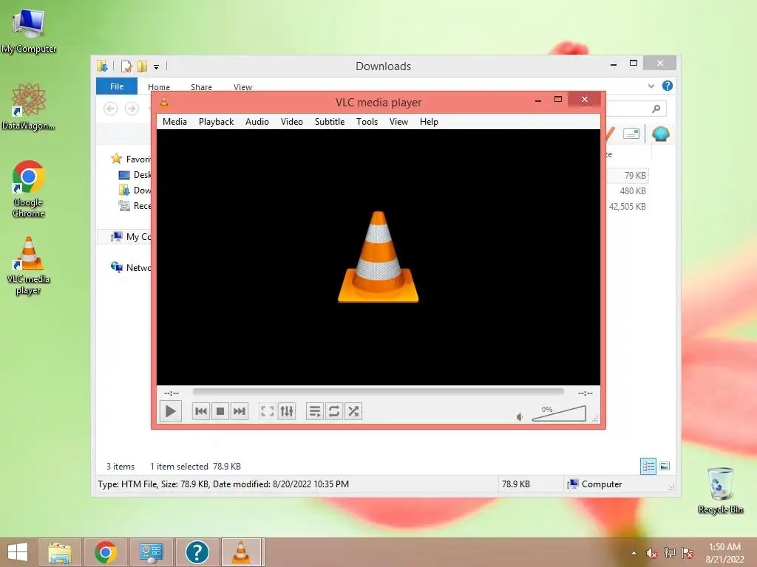Click VLC cone icon in title bar
Screen dimensions: 757x567
click(x=164, y=102)
